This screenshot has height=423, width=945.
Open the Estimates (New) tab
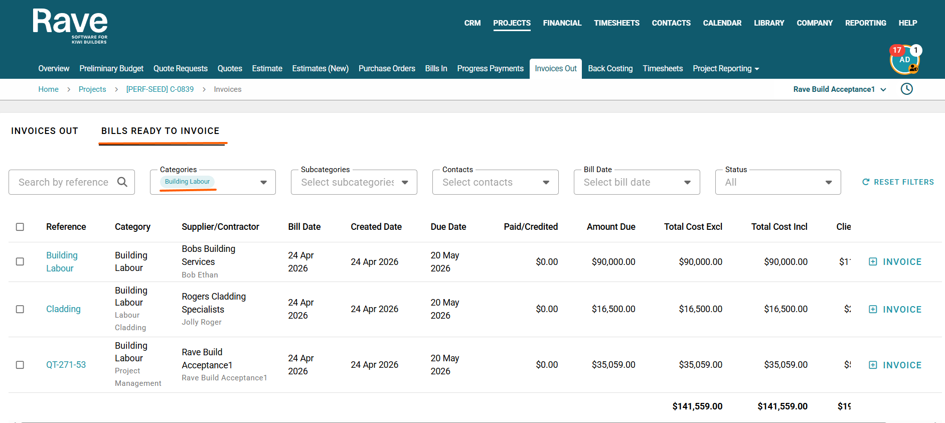pos(321,69)
